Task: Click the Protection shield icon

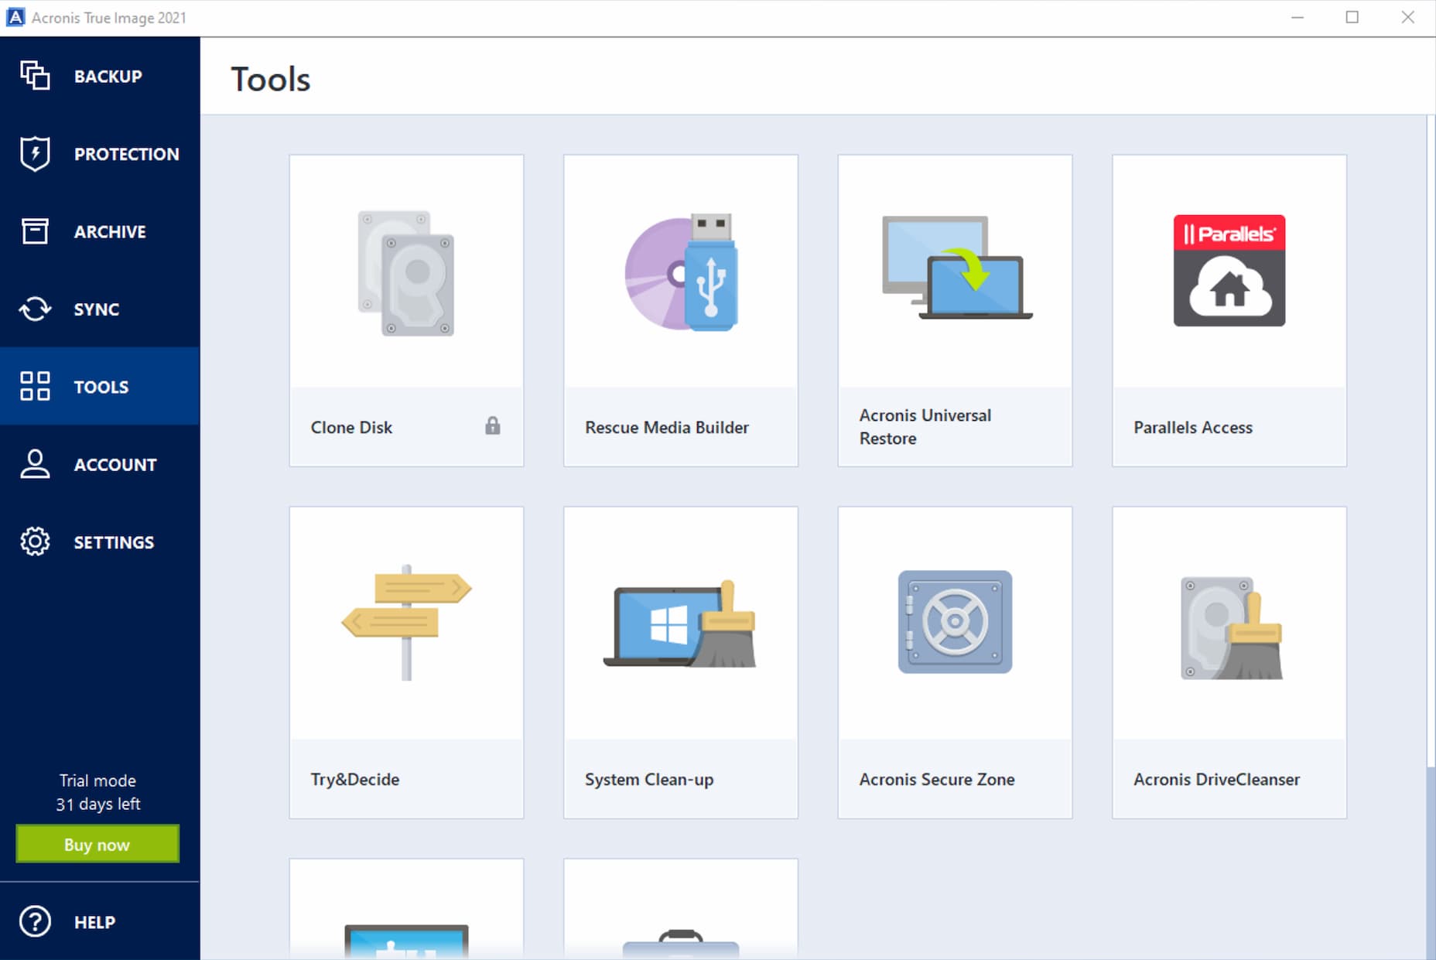Action: (35, 153)
